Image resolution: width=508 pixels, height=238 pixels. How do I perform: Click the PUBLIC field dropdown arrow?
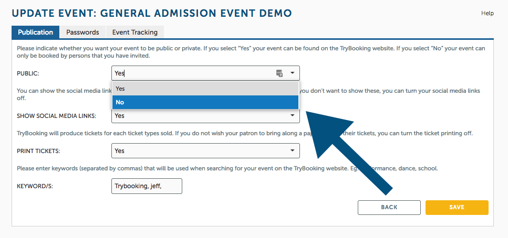[292, 73]
